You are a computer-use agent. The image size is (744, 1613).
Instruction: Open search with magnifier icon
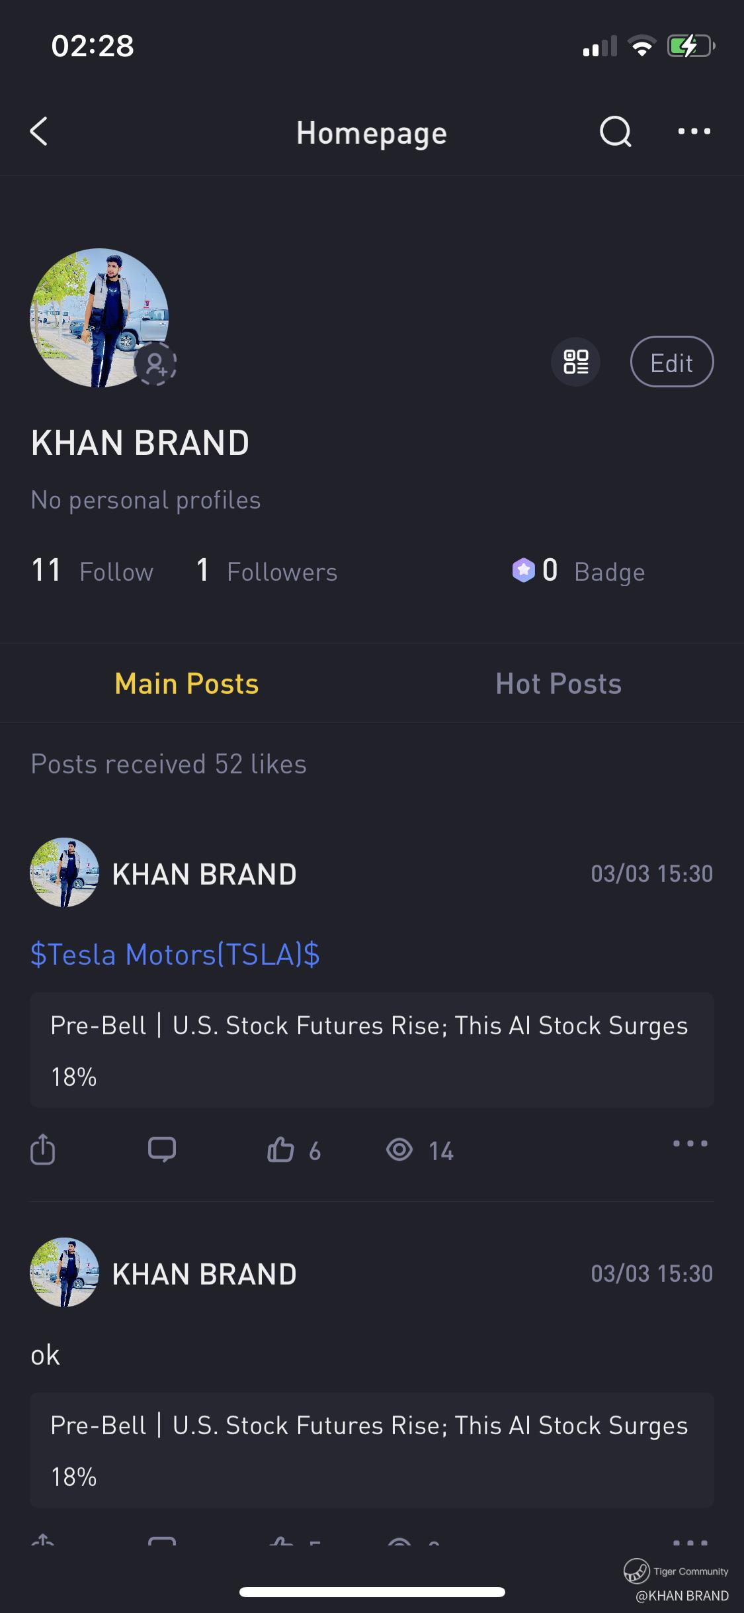(615, 131)
